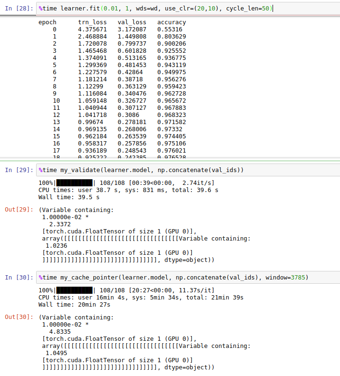The width and height of the screenshot is (340, 376).
Task: Click the accuracy column header
Action: click(171, 22)
